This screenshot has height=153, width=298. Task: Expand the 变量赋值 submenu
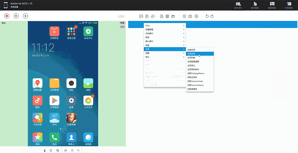165,29
